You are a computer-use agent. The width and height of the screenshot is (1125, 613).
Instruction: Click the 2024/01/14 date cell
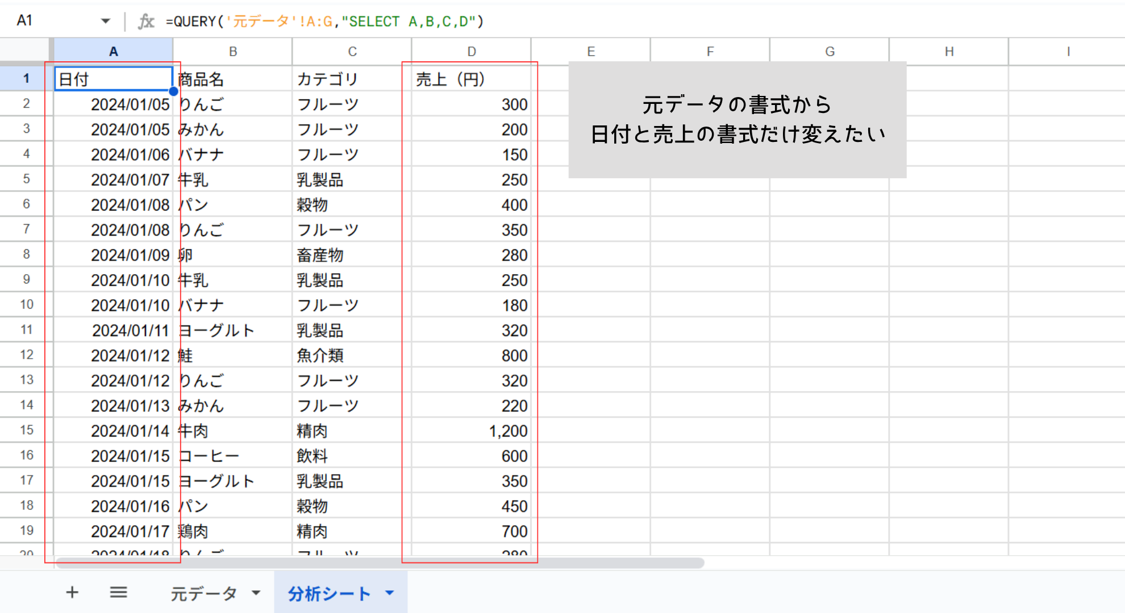tap(113, 430)
